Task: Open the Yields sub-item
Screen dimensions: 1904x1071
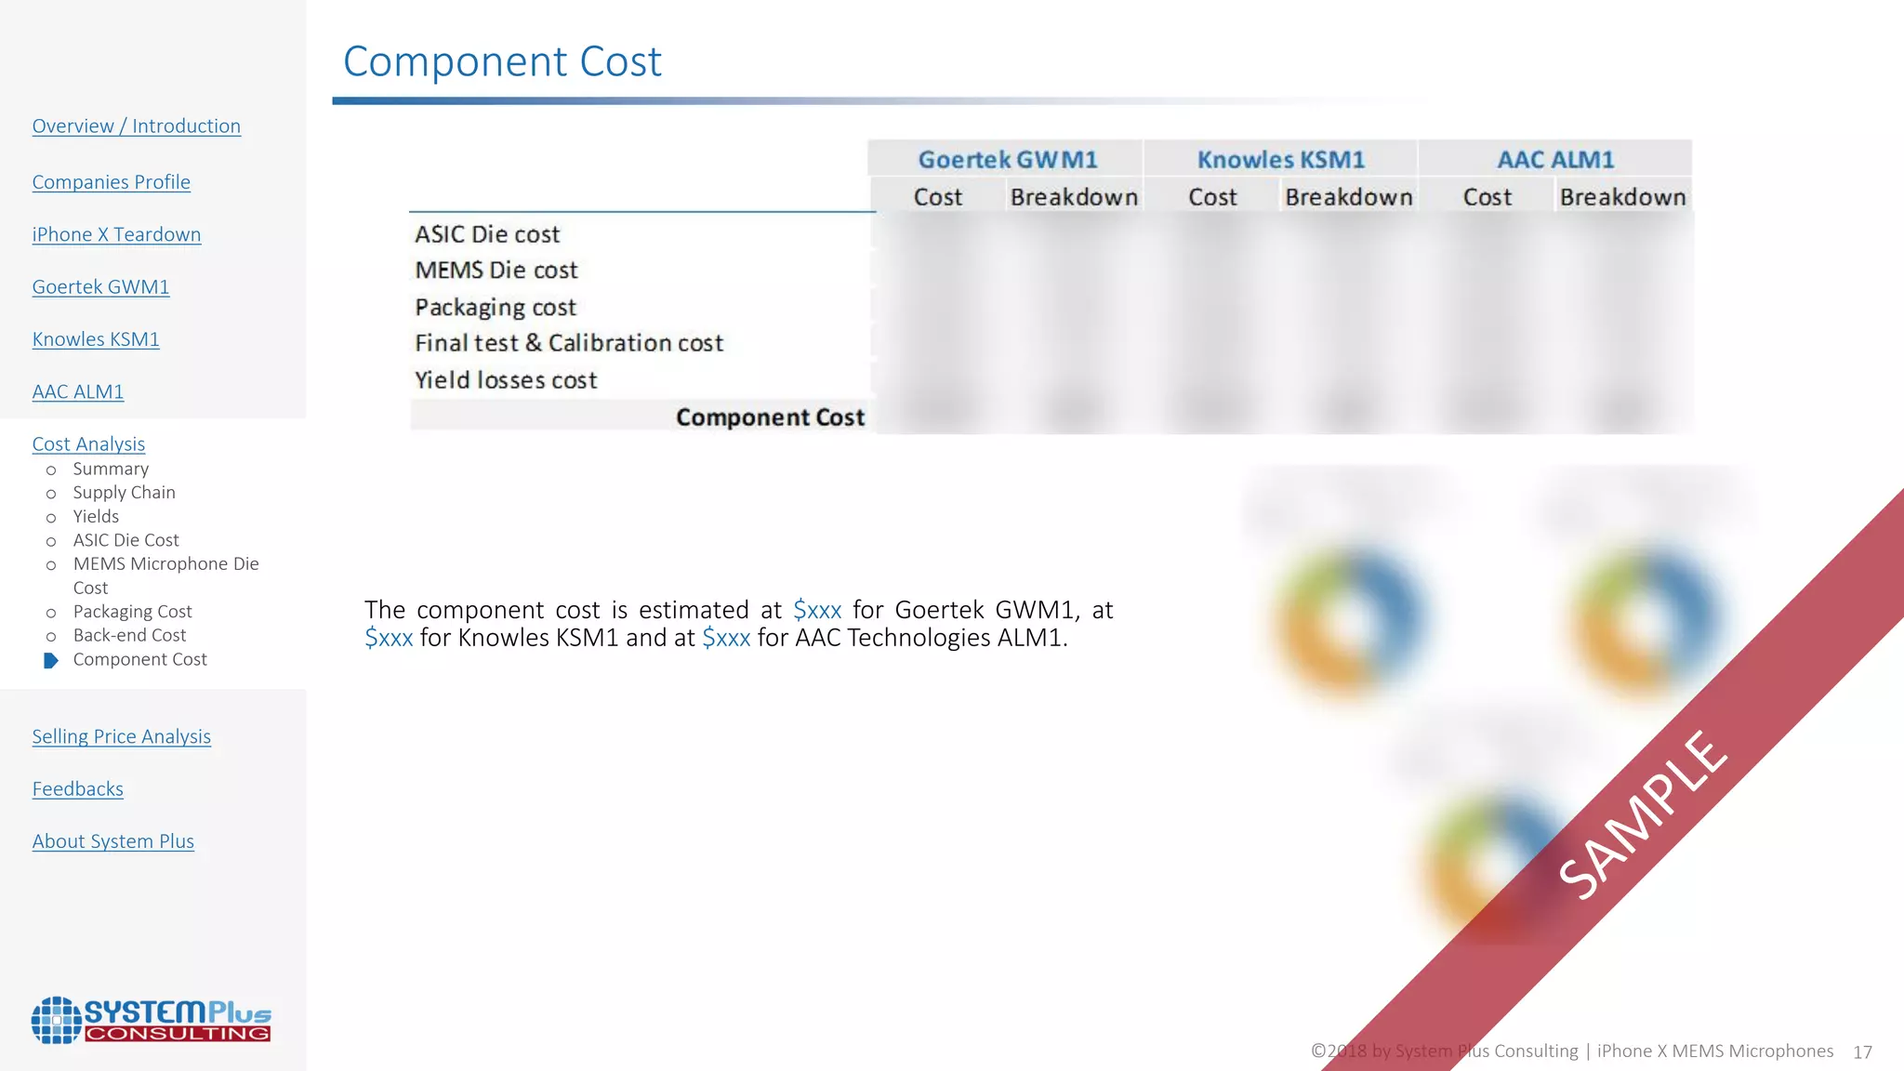Action: (x=96, y=516)
